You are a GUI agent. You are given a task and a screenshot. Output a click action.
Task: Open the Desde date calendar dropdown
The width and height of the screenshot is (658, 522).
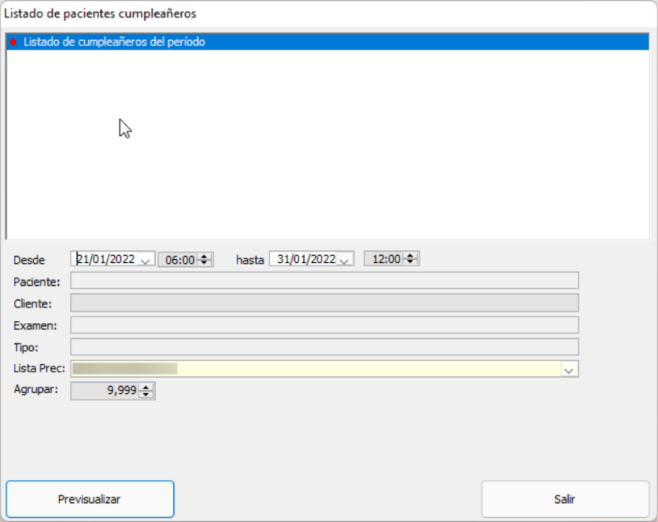pos(146,260)
